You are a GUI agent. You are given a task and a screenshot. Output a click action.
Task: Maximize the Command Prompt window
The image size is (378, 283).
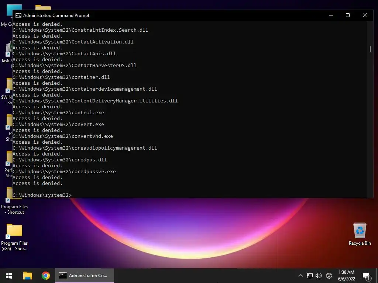click(348, 15)
